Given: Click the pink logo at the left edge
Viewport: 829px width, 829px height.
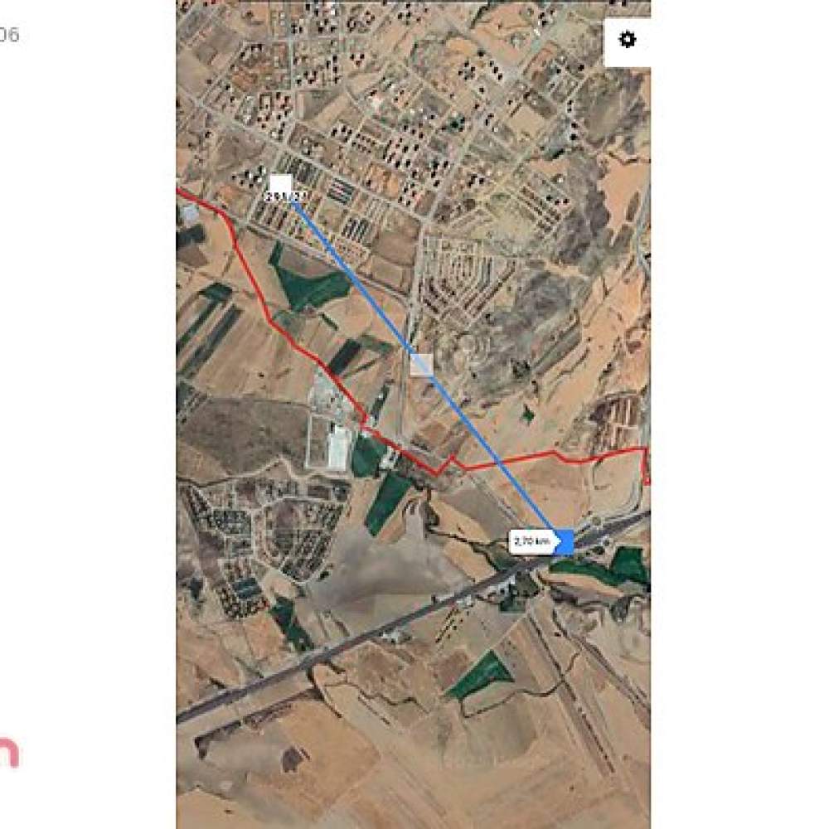Looking at the screenshot, I should pyautogui.click(x=9, y=753).
